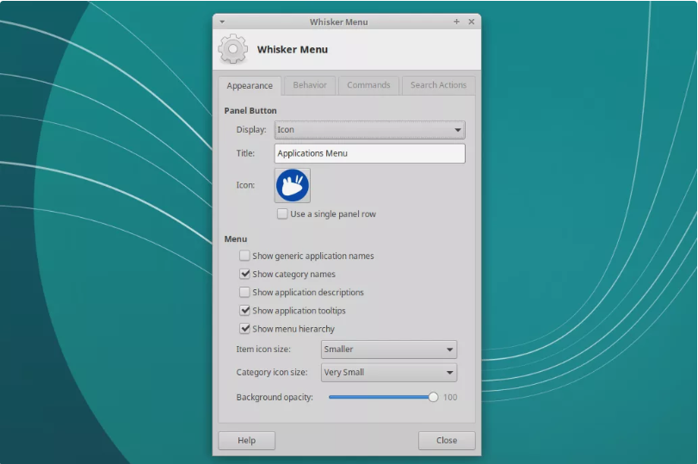
Task: Click the Title: label
Action: click(245, 153)
